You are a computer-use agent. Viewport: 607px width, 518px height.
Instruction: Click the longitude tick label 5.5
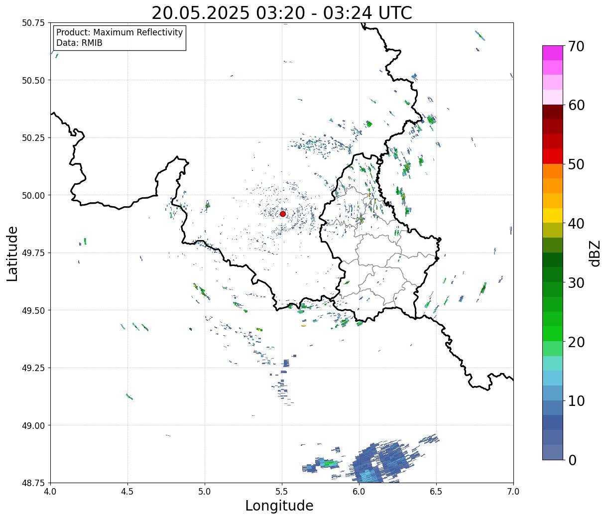pyautogui.click(x=282, y=492)
